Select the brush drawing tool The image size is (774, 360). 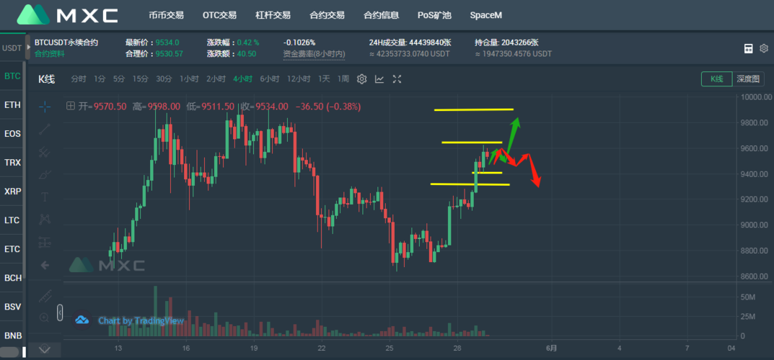pyautogui.click(x=45, y=174)
